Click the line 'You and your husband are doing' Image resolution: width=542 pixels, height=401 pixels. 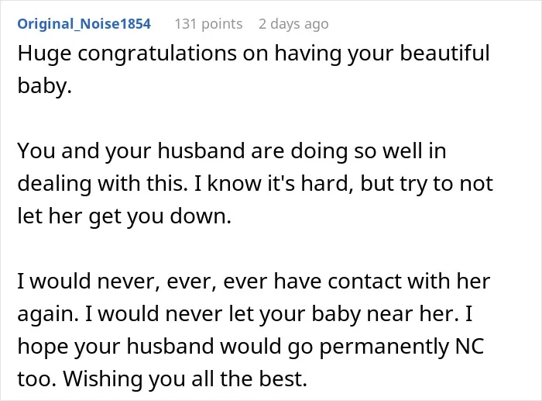point(232,151)
